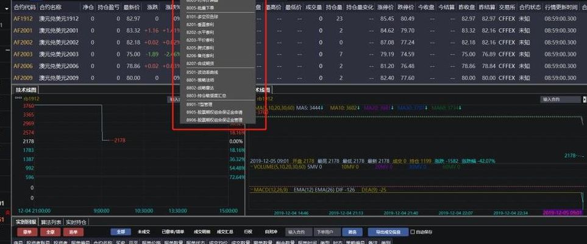The image size is (587, 244).
Task: Focus the 输入合约 field in order toolbar
Action: coord(298,232)
